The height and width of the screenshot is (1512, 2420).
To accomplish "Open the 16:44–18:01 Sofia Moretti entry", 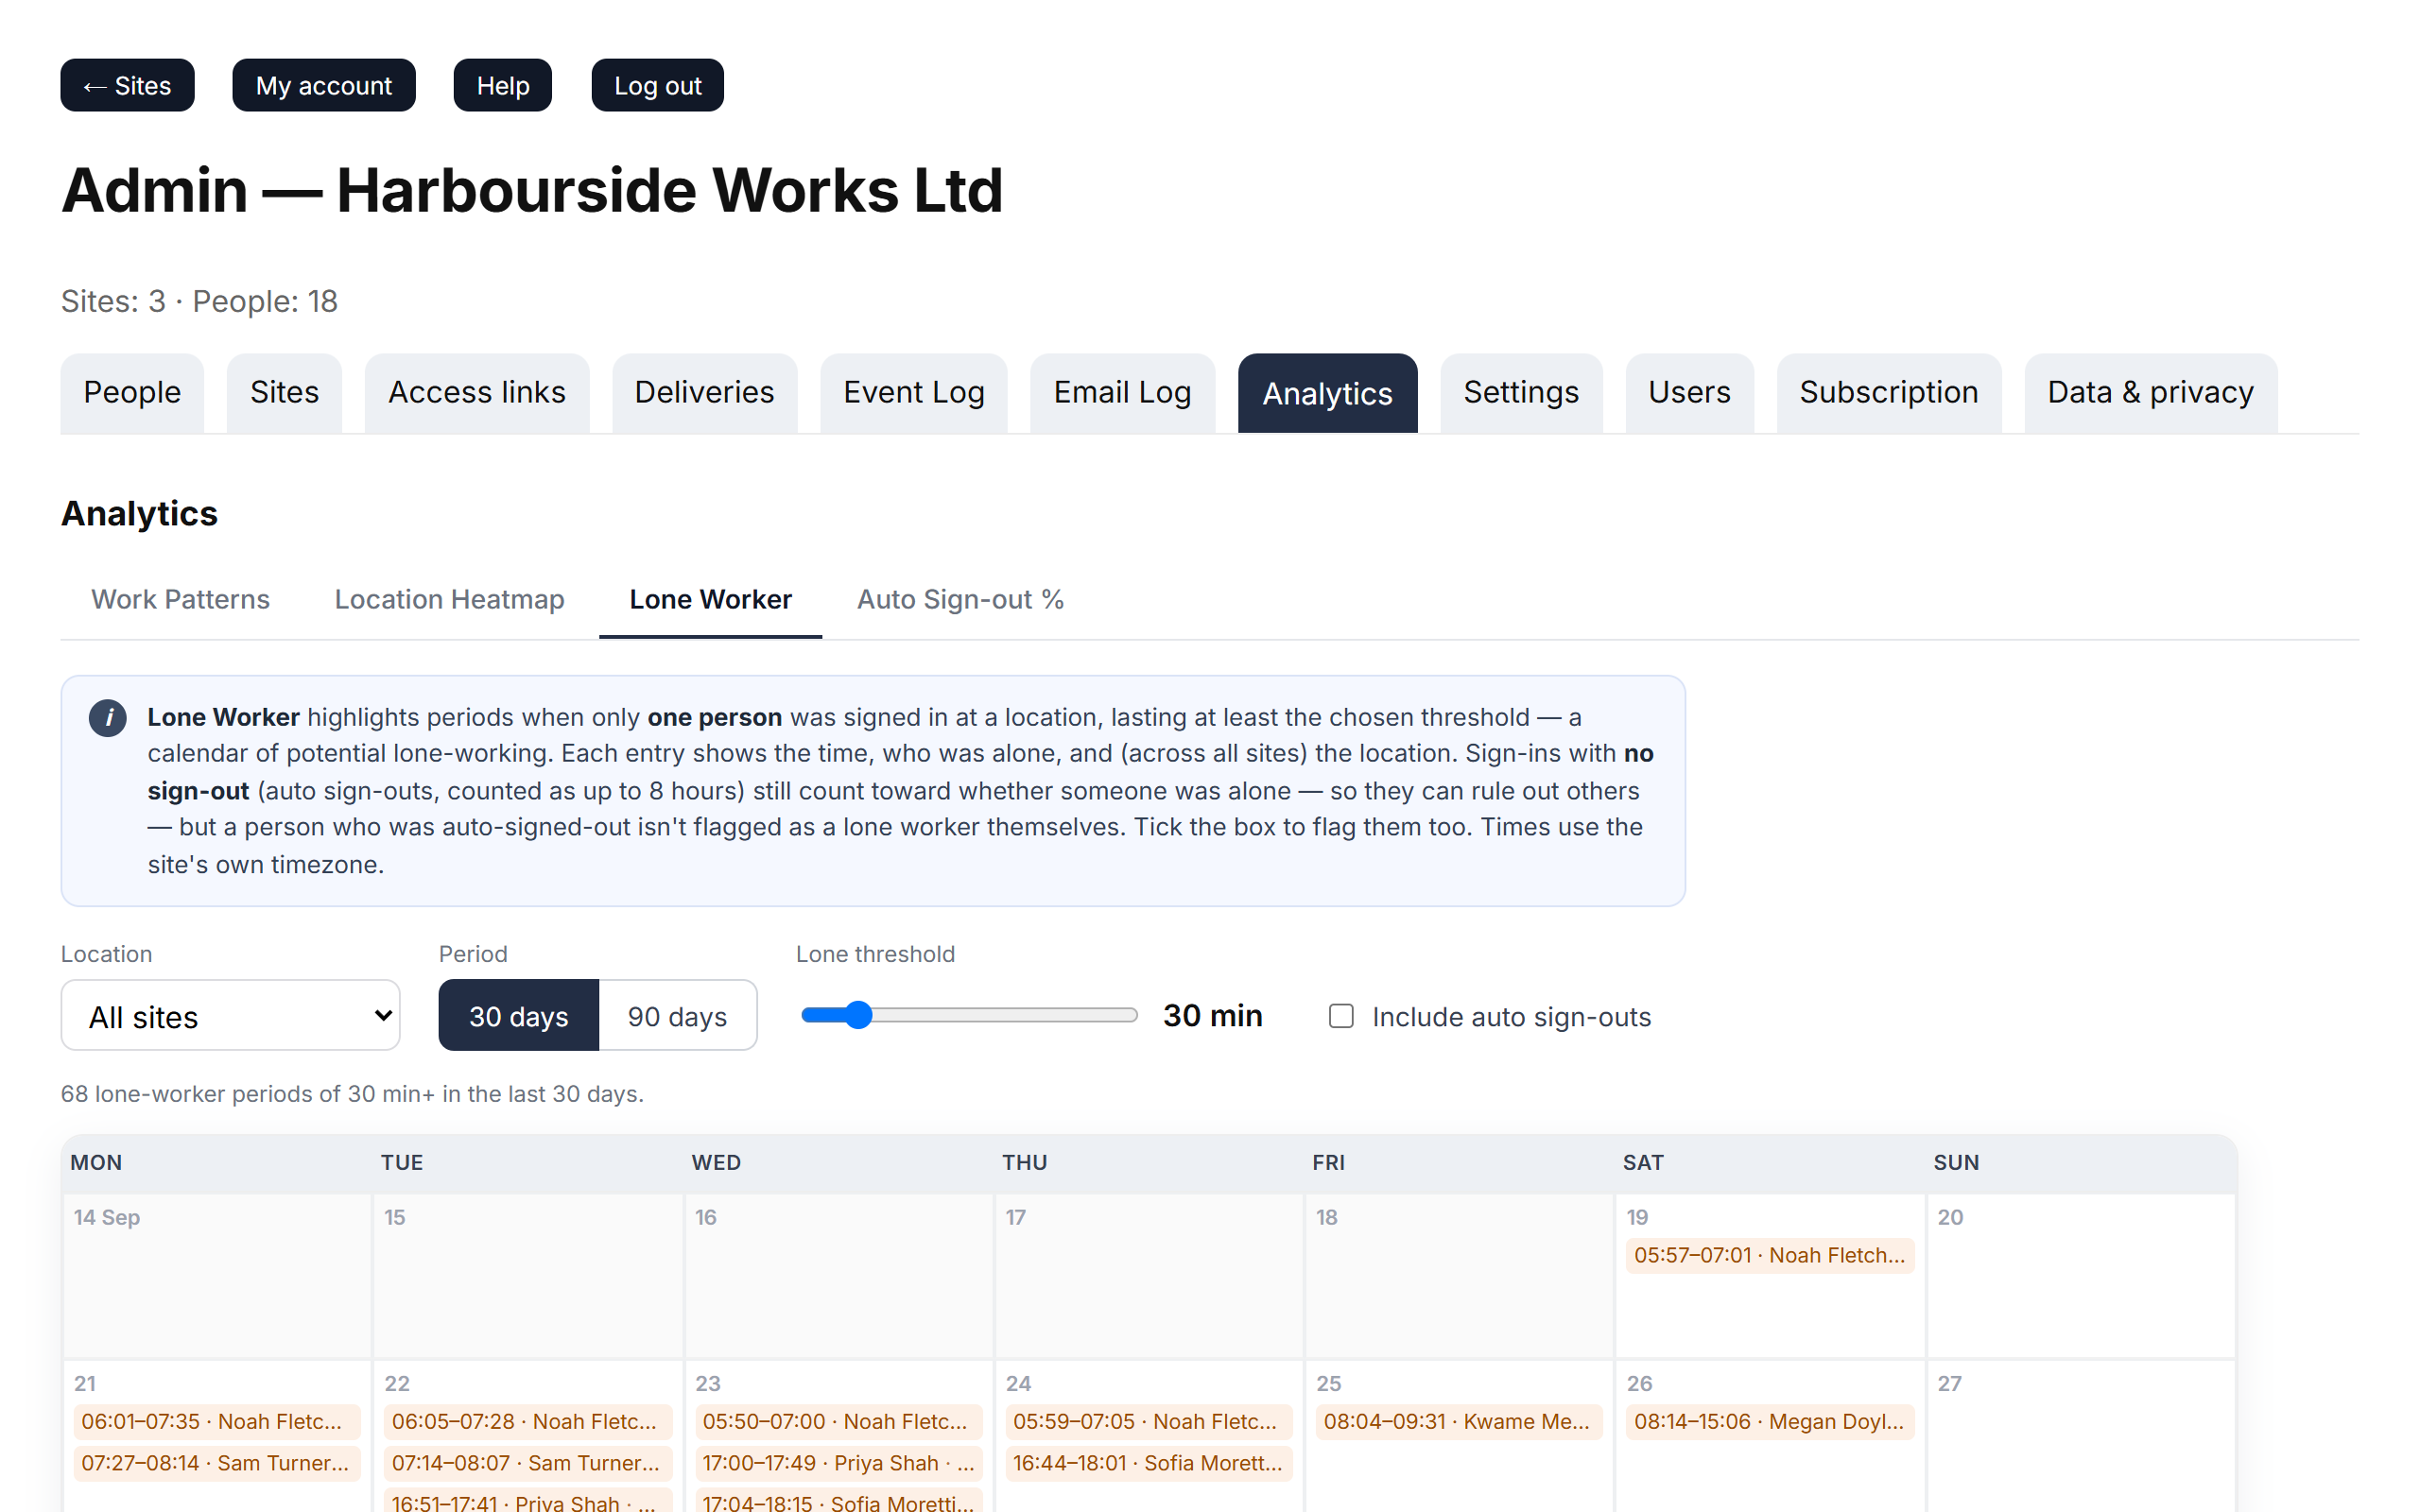I will point(1148,1463).
